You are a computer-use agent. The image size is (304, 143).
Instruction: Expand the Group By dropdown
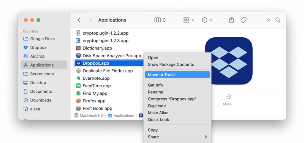click(189, 20)
